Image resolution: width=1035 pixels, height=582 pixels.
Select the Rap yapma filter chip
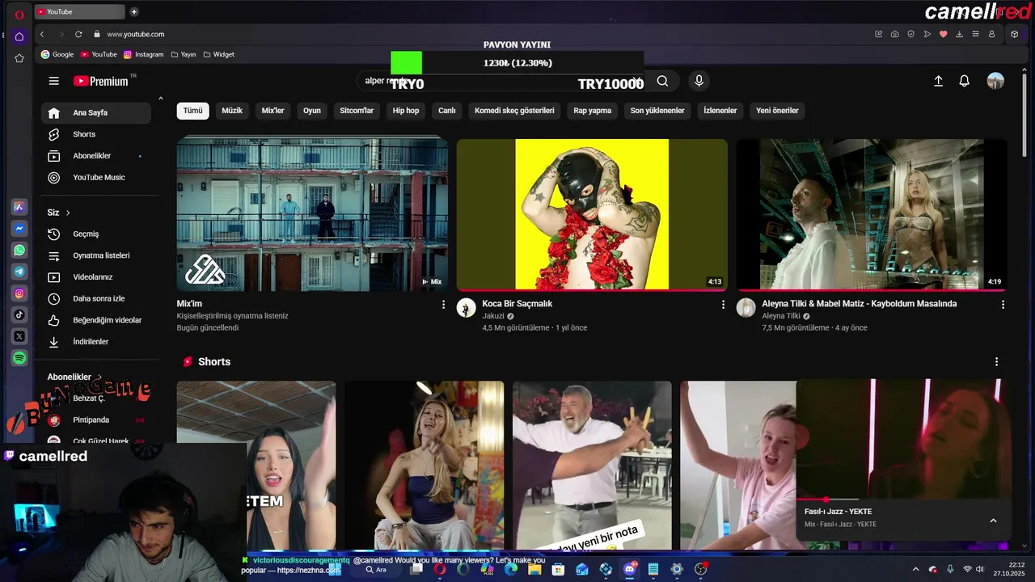pos(593,111)
